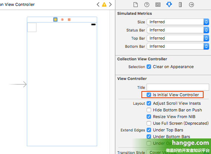Select the Exit scene dock icon
This screenshot has height=154, width=211.
pyautogui.click(x=69, y=20)
